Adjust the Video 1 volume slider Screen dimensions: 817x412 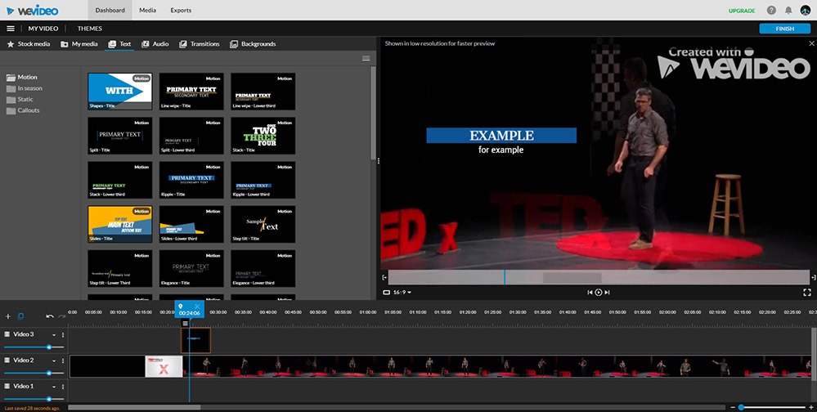coord(34,399)
